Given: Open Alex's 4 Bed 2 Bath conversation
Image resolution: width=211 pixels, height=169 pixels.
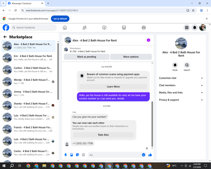Looking at the screenshot, I should tap(28, 46).
